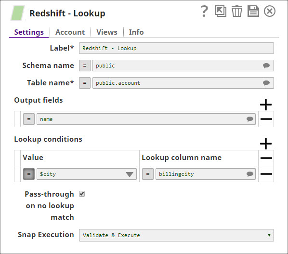This screenshot has width=288, height=254.
Task: Switch to the Settings tab
Action: [x=29, y=32]
